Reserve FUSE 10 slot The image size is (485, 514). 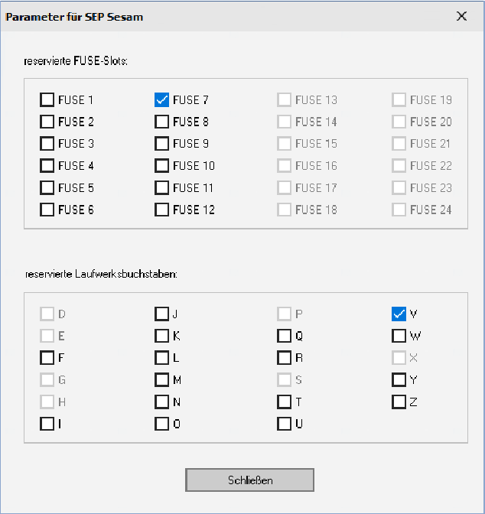coord(161,165)
